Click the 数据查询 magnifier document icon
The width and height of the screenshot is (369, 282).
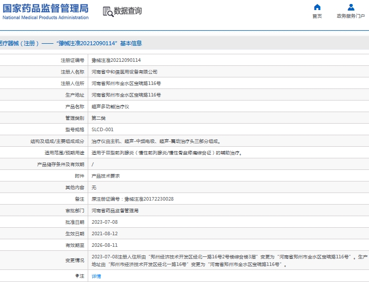[x=108, y=12]
